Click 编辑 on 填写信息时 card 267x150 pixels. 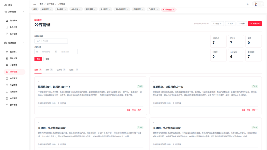128,110
